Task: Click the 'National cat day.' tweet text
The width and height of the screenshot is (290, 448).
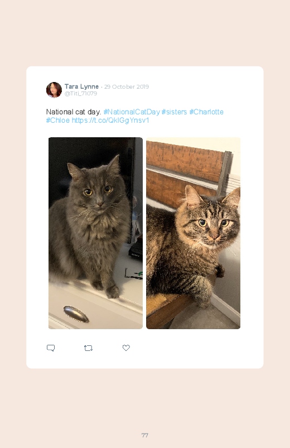Action: click(x=74, y=112)
